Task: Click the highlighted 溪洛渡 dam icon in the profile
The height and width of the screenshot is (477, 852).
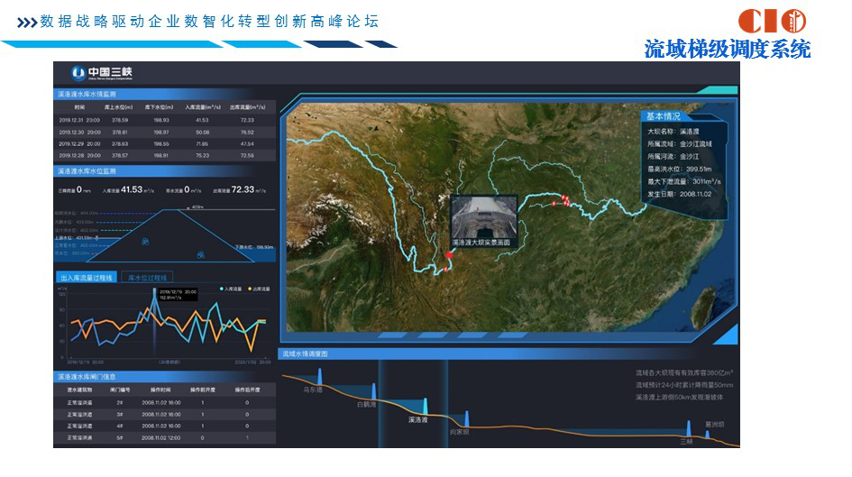Action: click(426, 407)
